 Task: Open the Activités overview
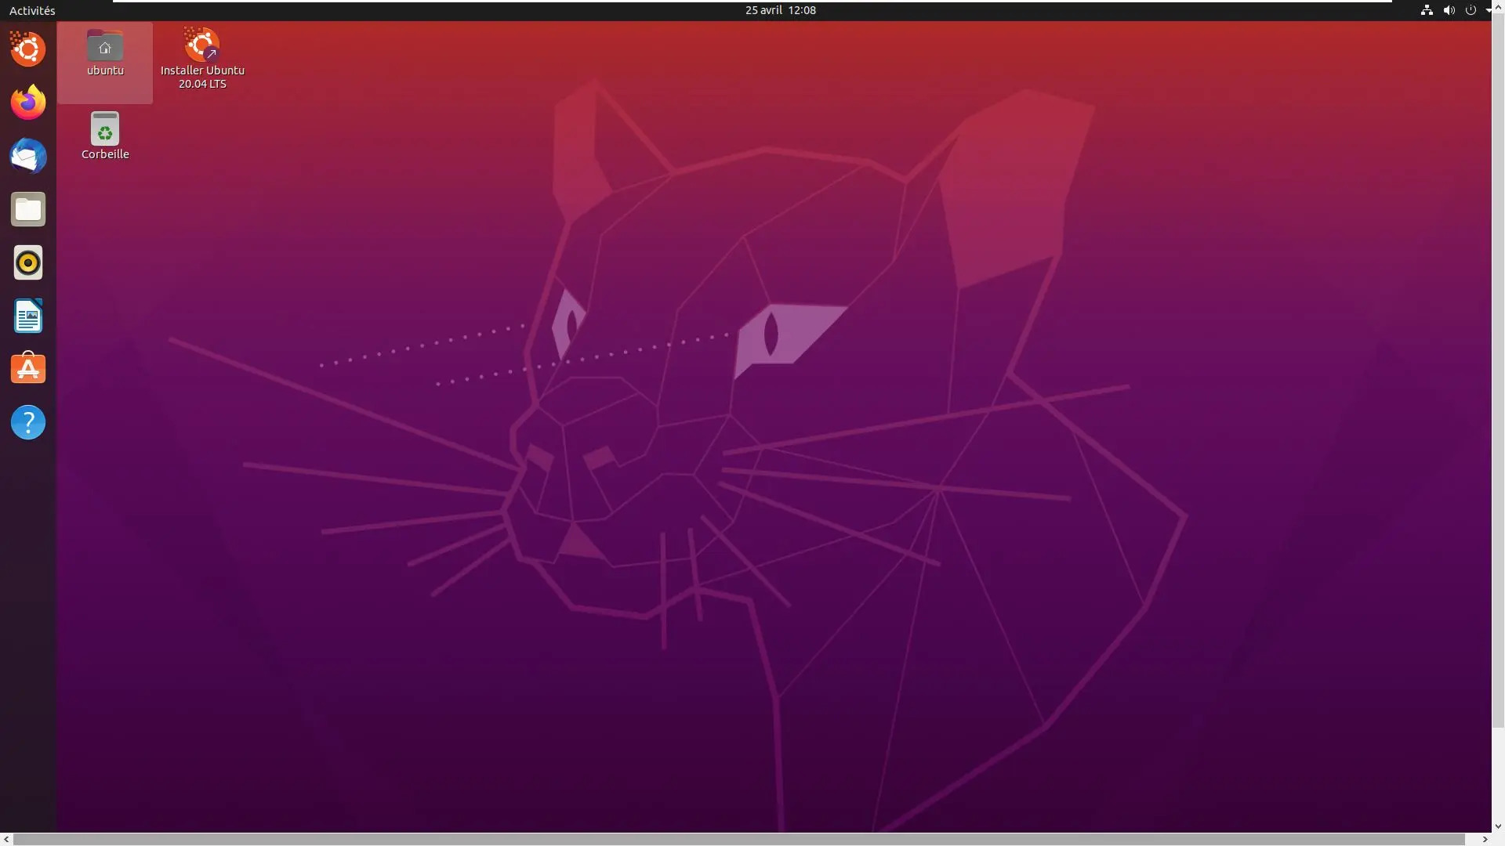tap(32, 10)
